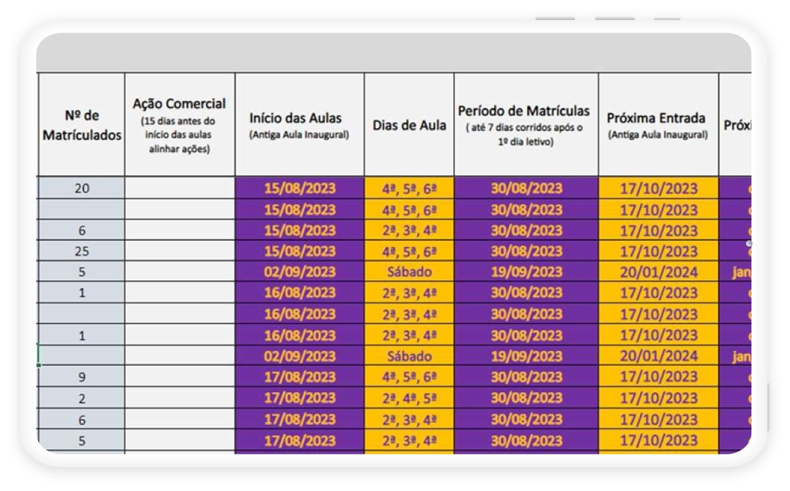
Task: Select '4ª, 5ª, 6ª' in the 20-enrolled row
Action: tap(409, 188)
